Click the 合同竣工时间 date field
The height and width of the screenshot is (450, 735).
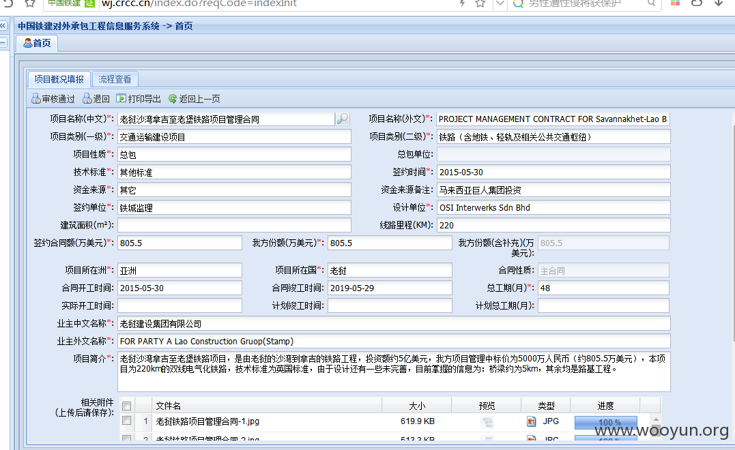tap(390, 288)
